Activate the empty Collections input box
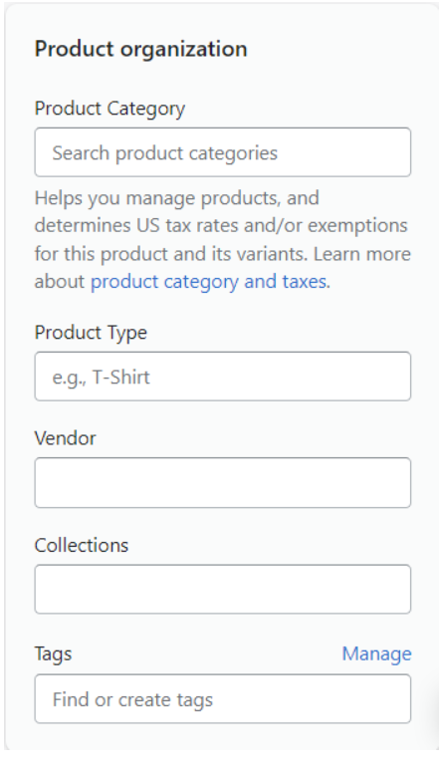440x773 pixels. [223, 589]
